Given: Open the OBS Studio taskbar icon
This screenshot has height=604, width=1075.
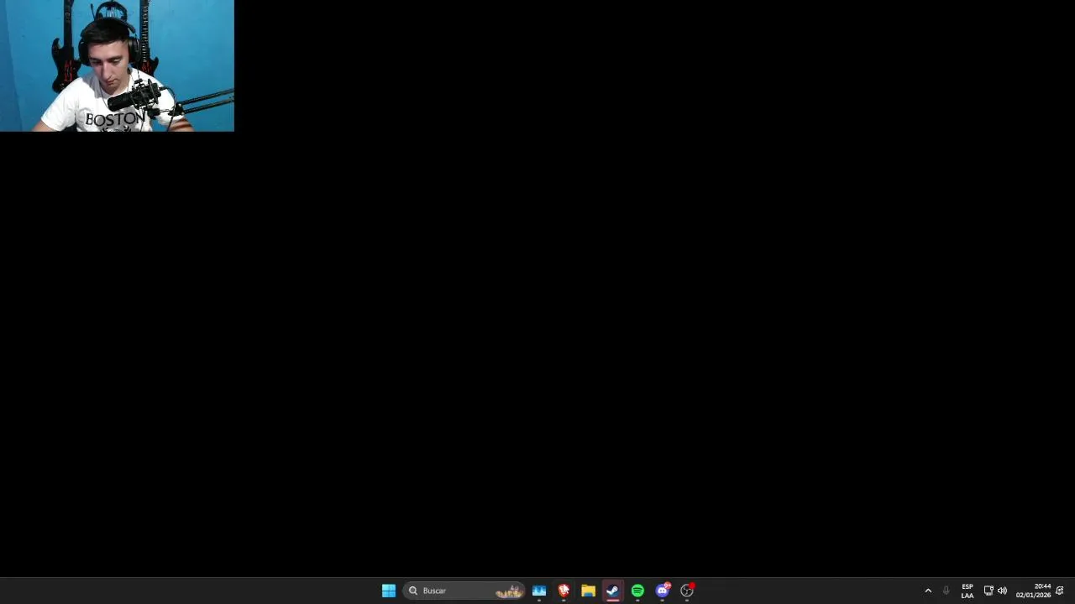Looking at the screenshot, I should point(687,591).
